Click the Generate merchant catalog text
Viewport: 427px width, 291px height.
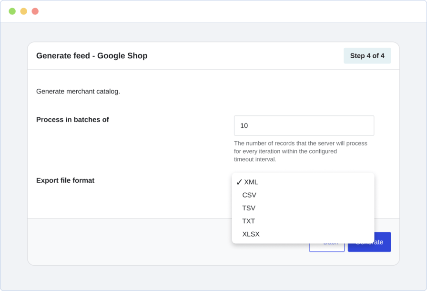point(78,91)
